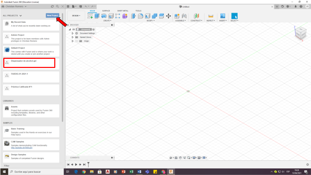Screen dimensions: 311x175
Task: Switch to the Tools tab
Action: (x=138, y=11)
